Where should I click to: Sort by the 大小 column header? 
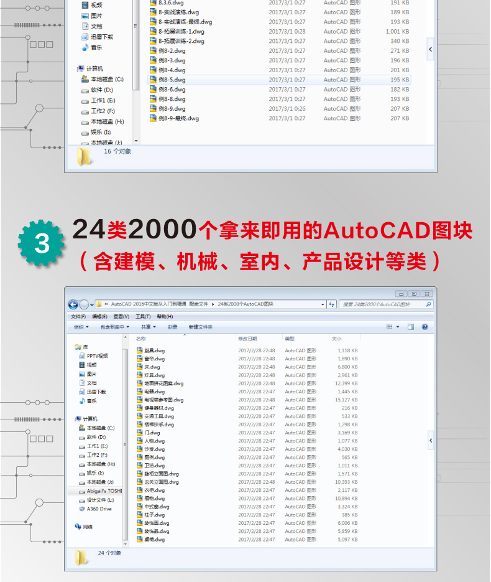click(336, 339)
